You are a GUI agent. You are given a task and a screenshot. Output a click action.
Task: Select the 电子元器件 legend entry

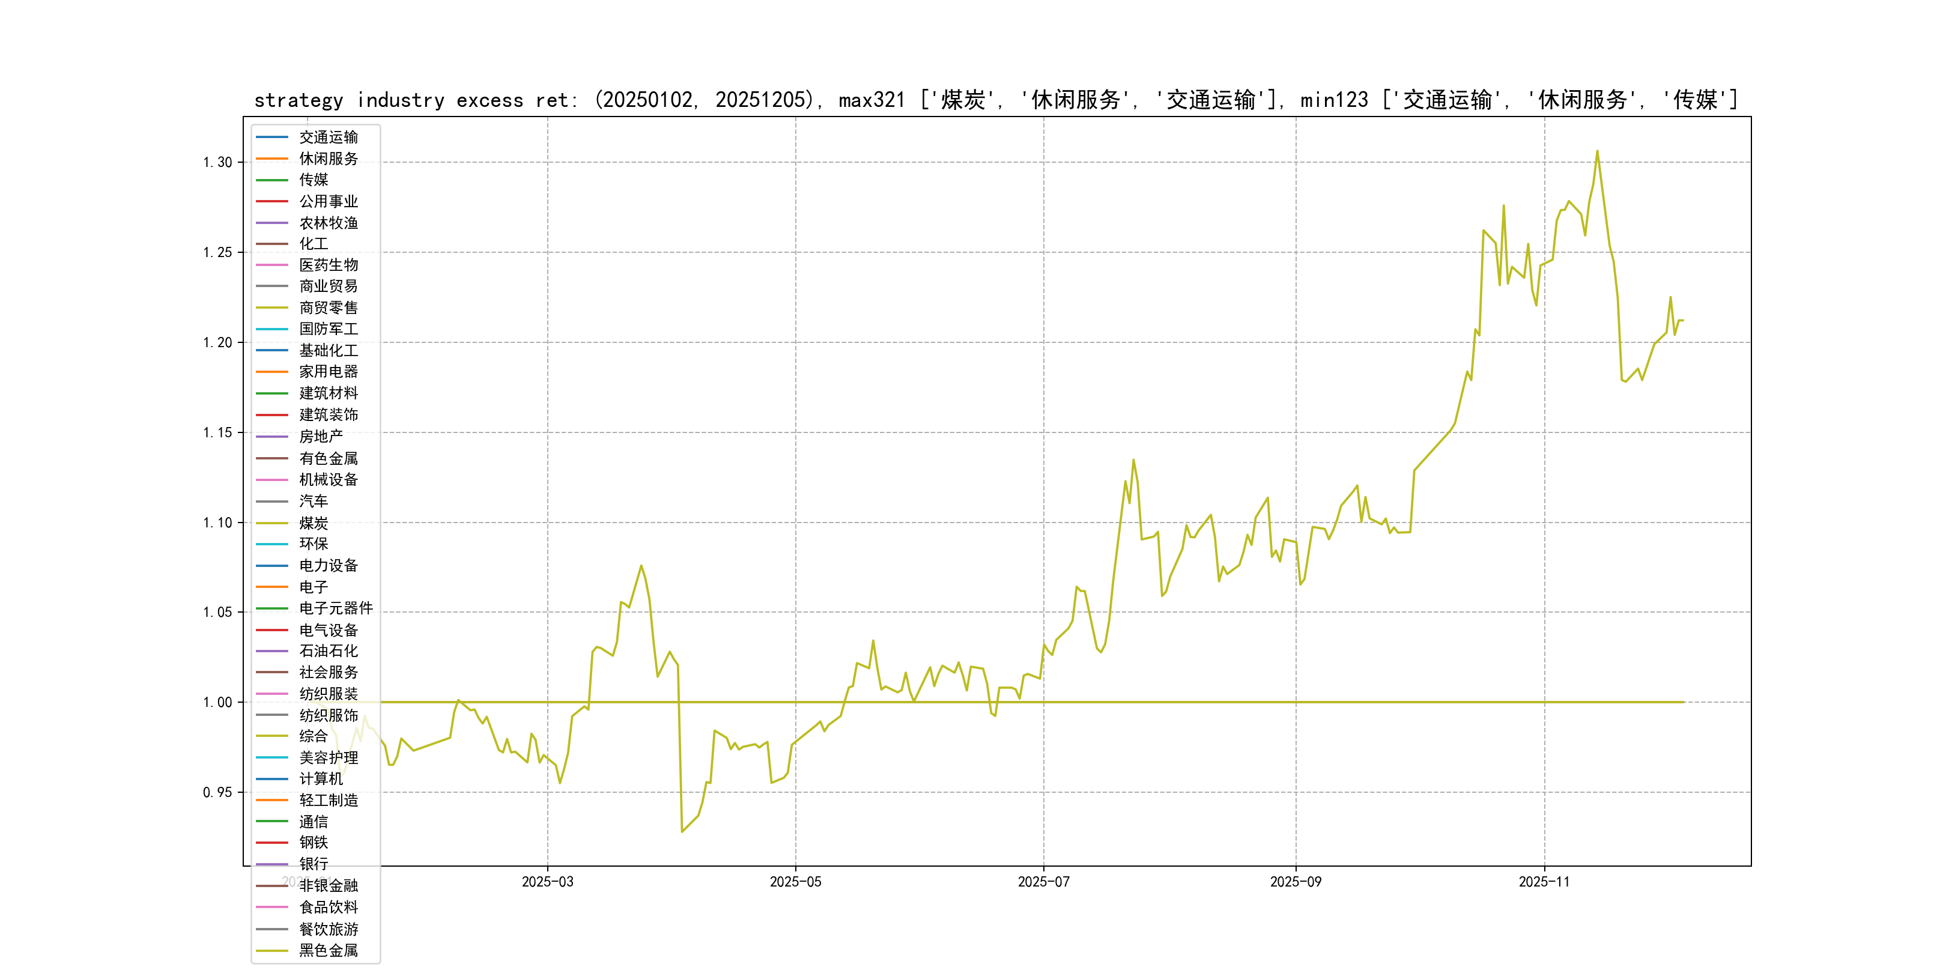coord(335,608)
